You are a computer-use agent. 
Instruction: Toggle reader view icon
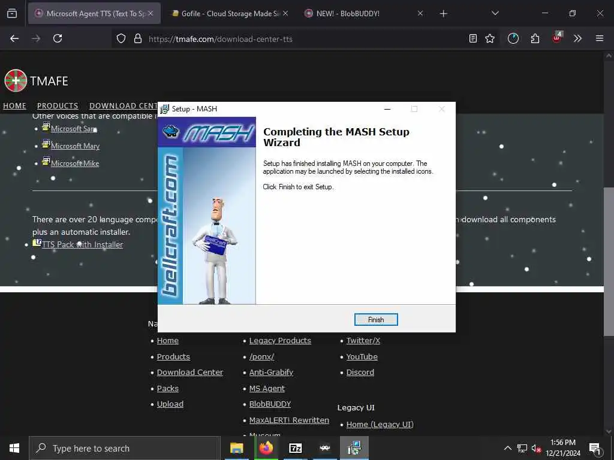(473, 38)
